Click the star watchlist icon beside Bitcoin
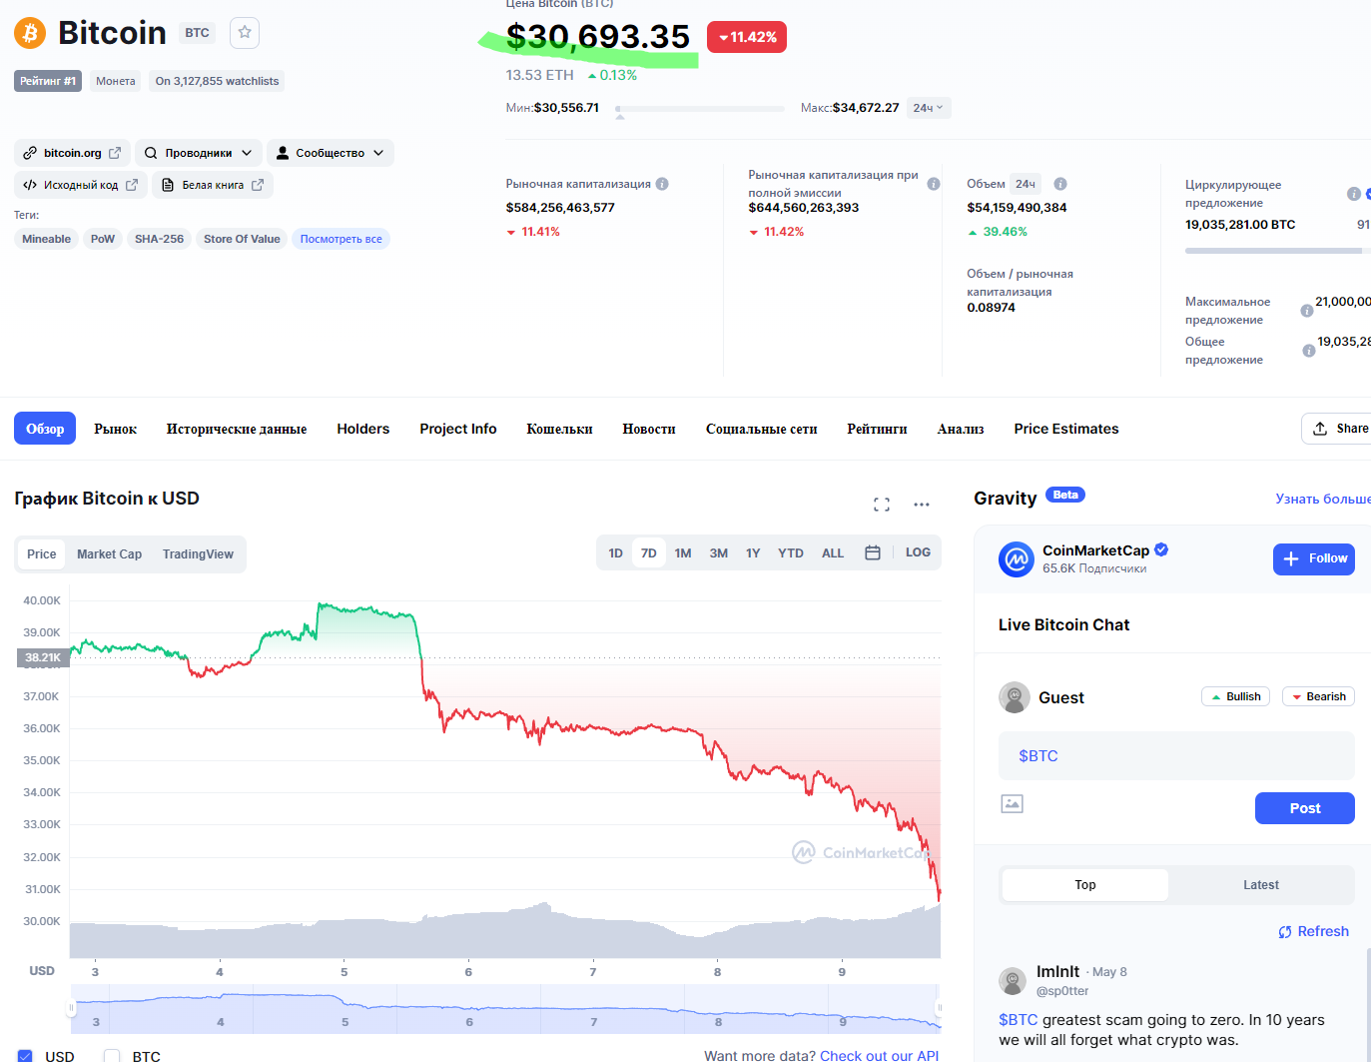 click(245, 33)
